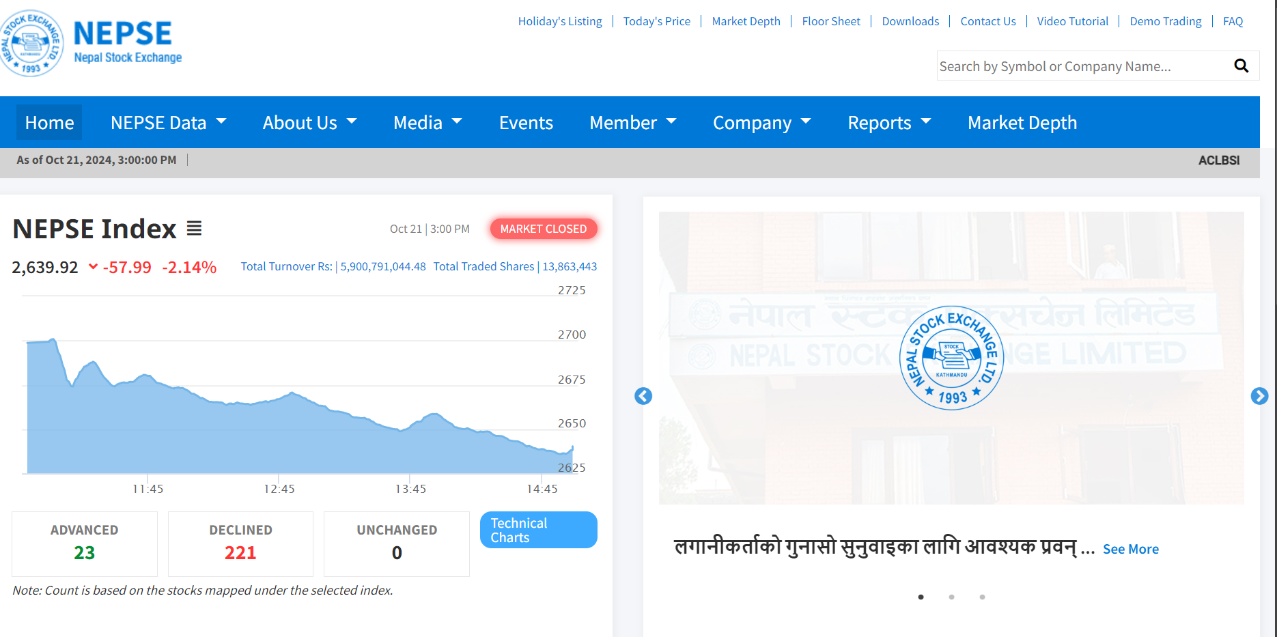The image size is (1277, 637).
Task: Open the Reports dropdown menu
Action: point(889,123)
